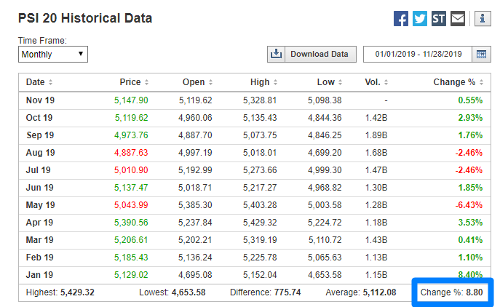The width and height of the screenshot is (500, 307).
Task: Select the Jun 19 date cell
Action: click(x=39, y=188)
